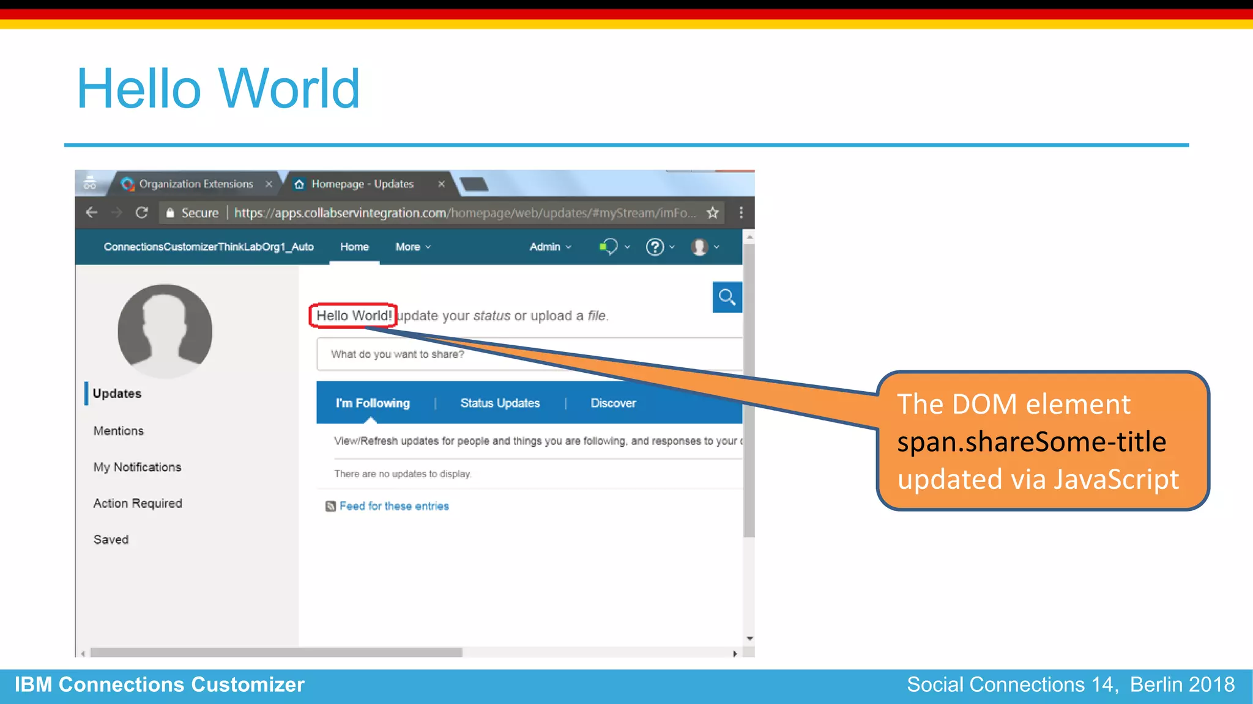Viewport: 1253px width, 704px height.
Task: Click the vertical scrollbar thumb
Action: [749, 391]
